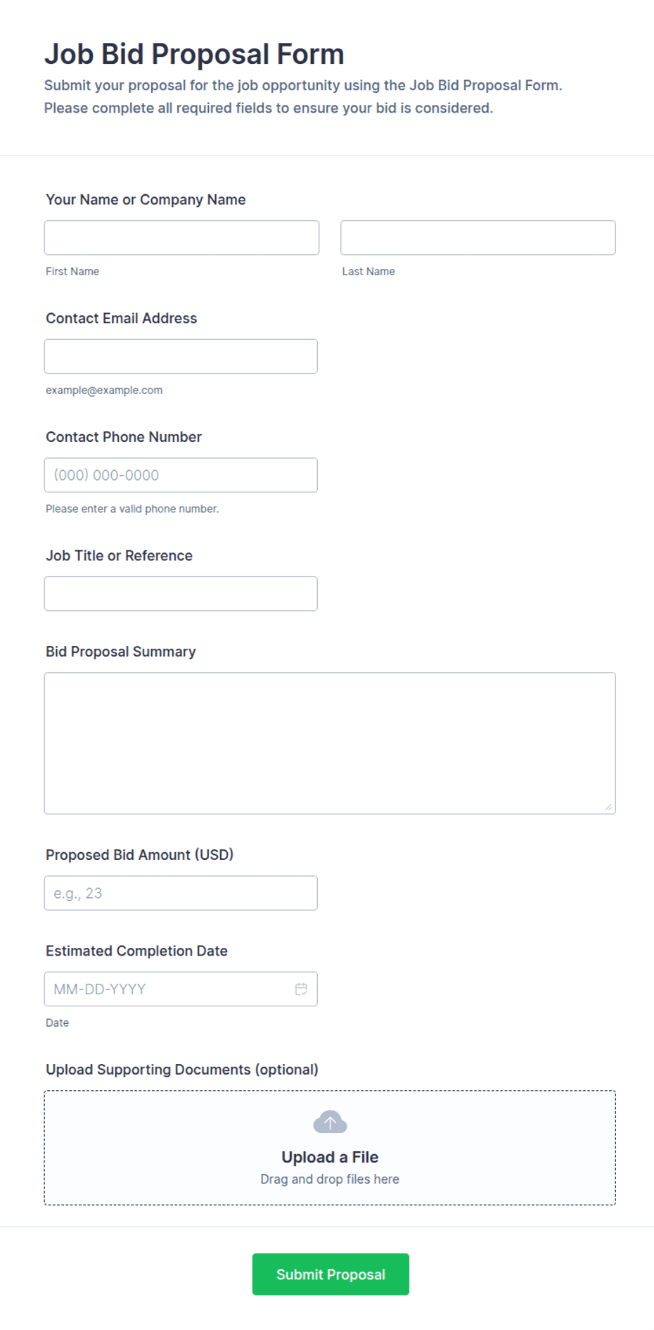Select the Contact Phone Number field

tap(181, 475)
